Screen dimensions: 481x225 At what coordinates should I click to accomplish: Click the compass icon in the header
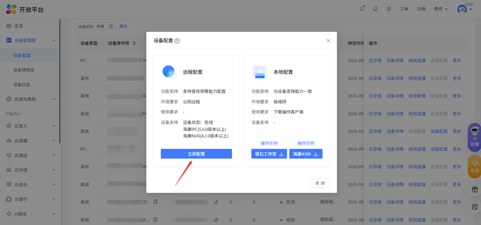[389, 9]
